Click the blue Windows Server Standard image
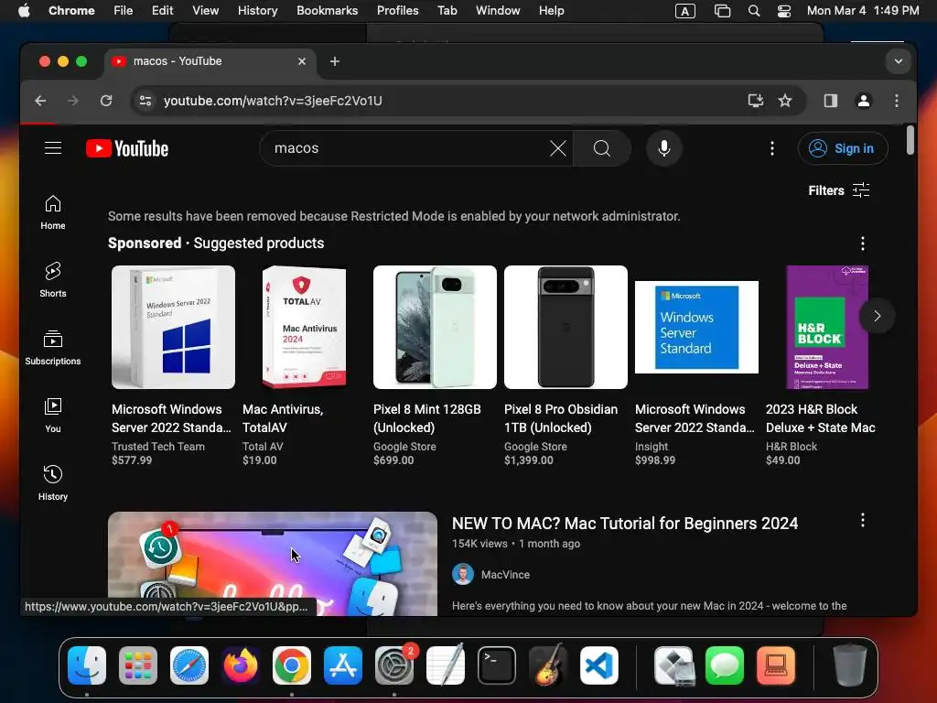 pyautogui.click(x=696, y=327)
